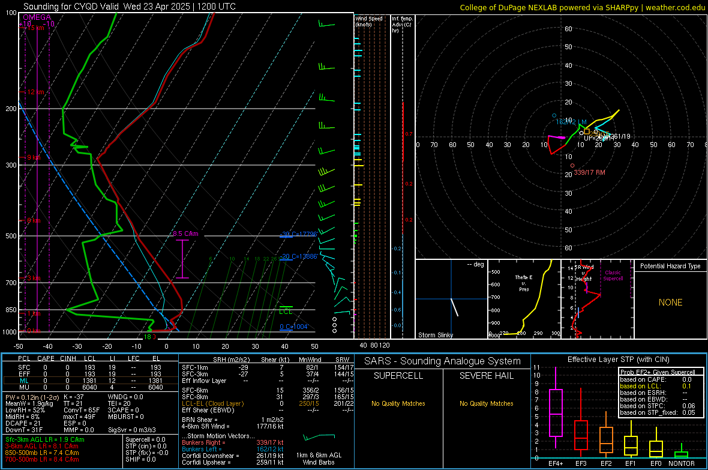Click the 'weather.cod.edu' credit text at top right
Viewport: 708px width, 470px height.
click(x=676, y=7)
